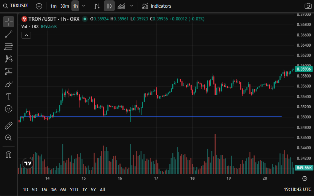The width and height of the screenshot is (314, 196).
Task: Select the YTD date range
Action: [74, 189]
